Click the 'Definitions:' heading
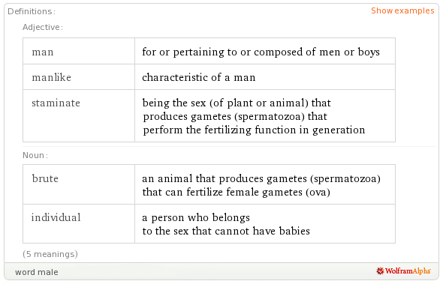The image size is (443, 284). [x=32, y=11]
